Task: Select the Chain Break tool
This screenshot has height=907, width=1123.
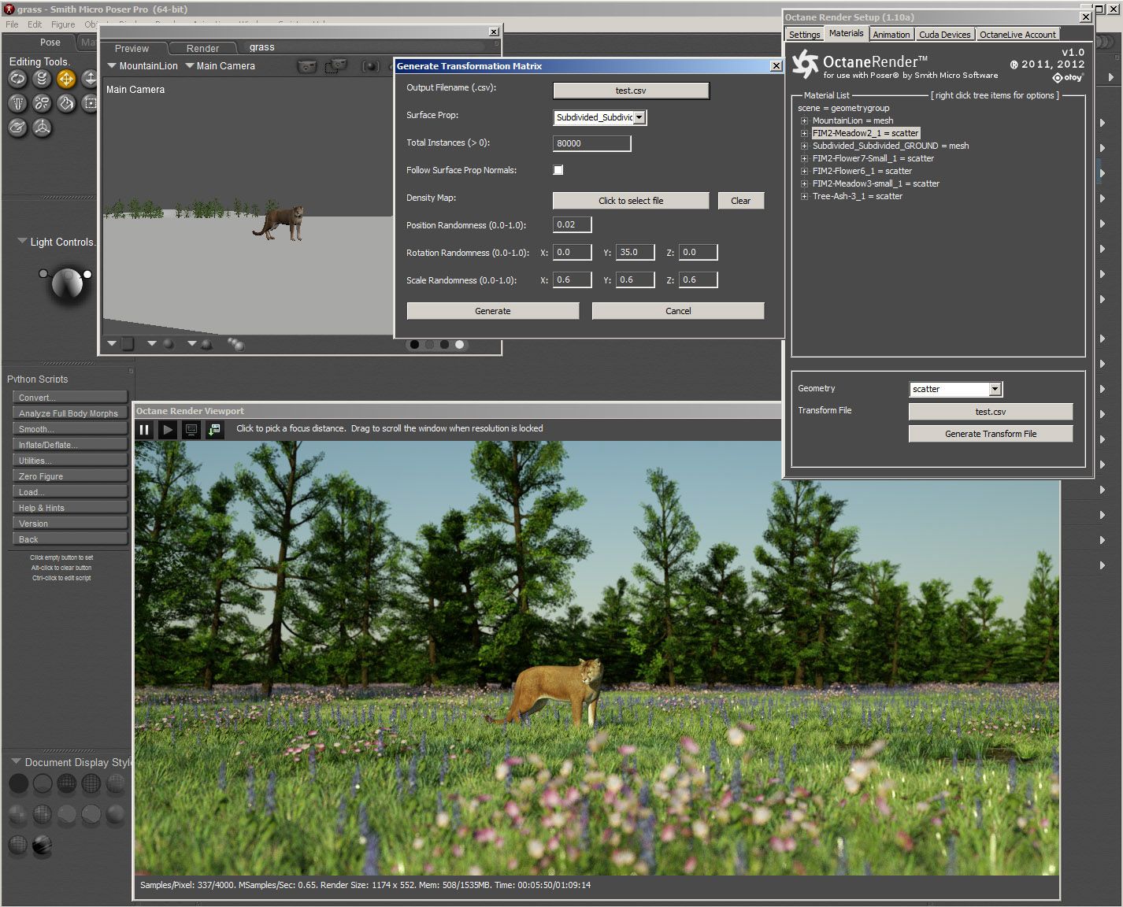Action: point(42,103)
